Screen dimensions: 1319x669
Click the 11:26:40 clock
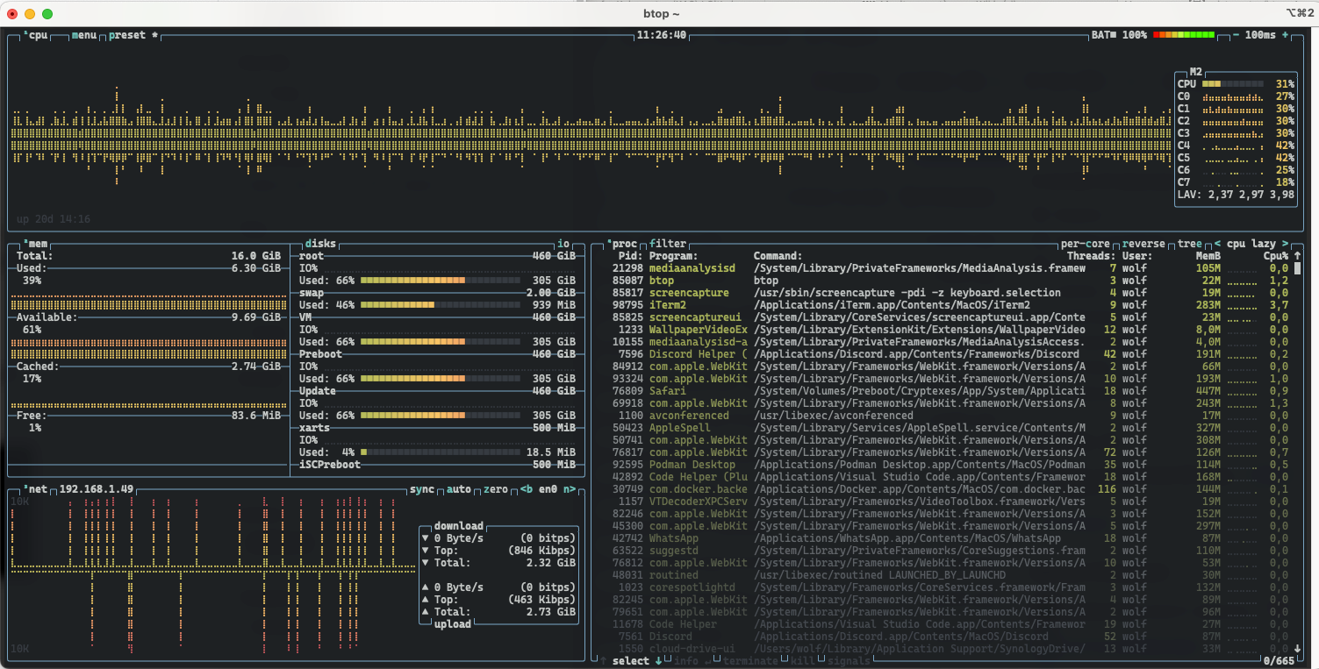(662, 35)
